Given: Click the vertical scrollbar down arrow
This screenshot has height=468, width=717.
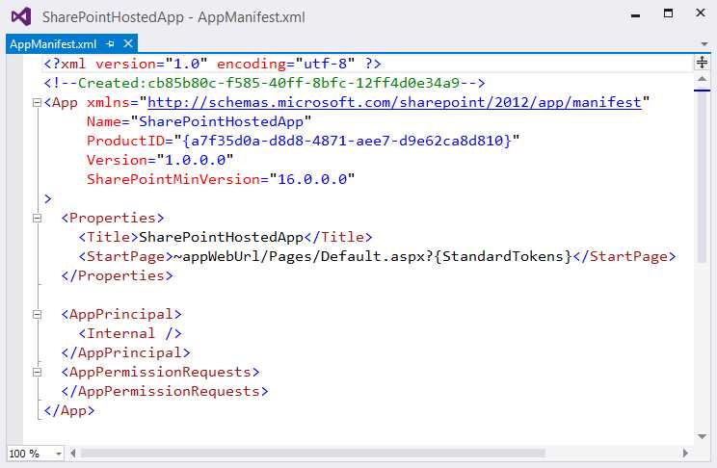Looking at the screenshot, I should (702, 436).
